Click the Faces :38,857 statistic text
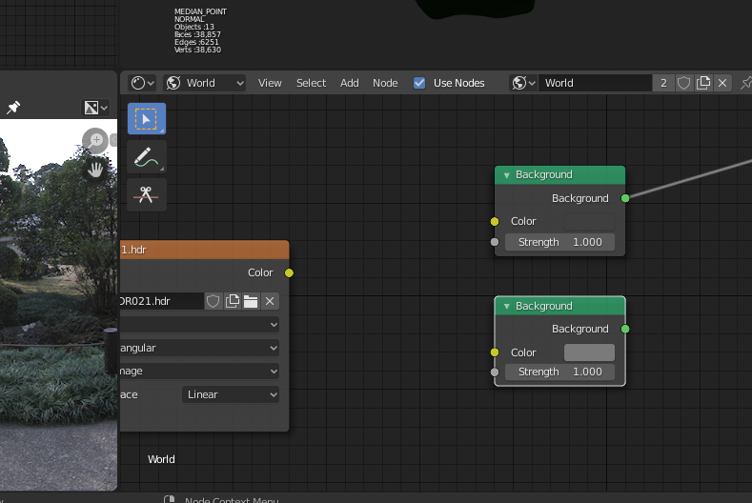 point(197,34)
